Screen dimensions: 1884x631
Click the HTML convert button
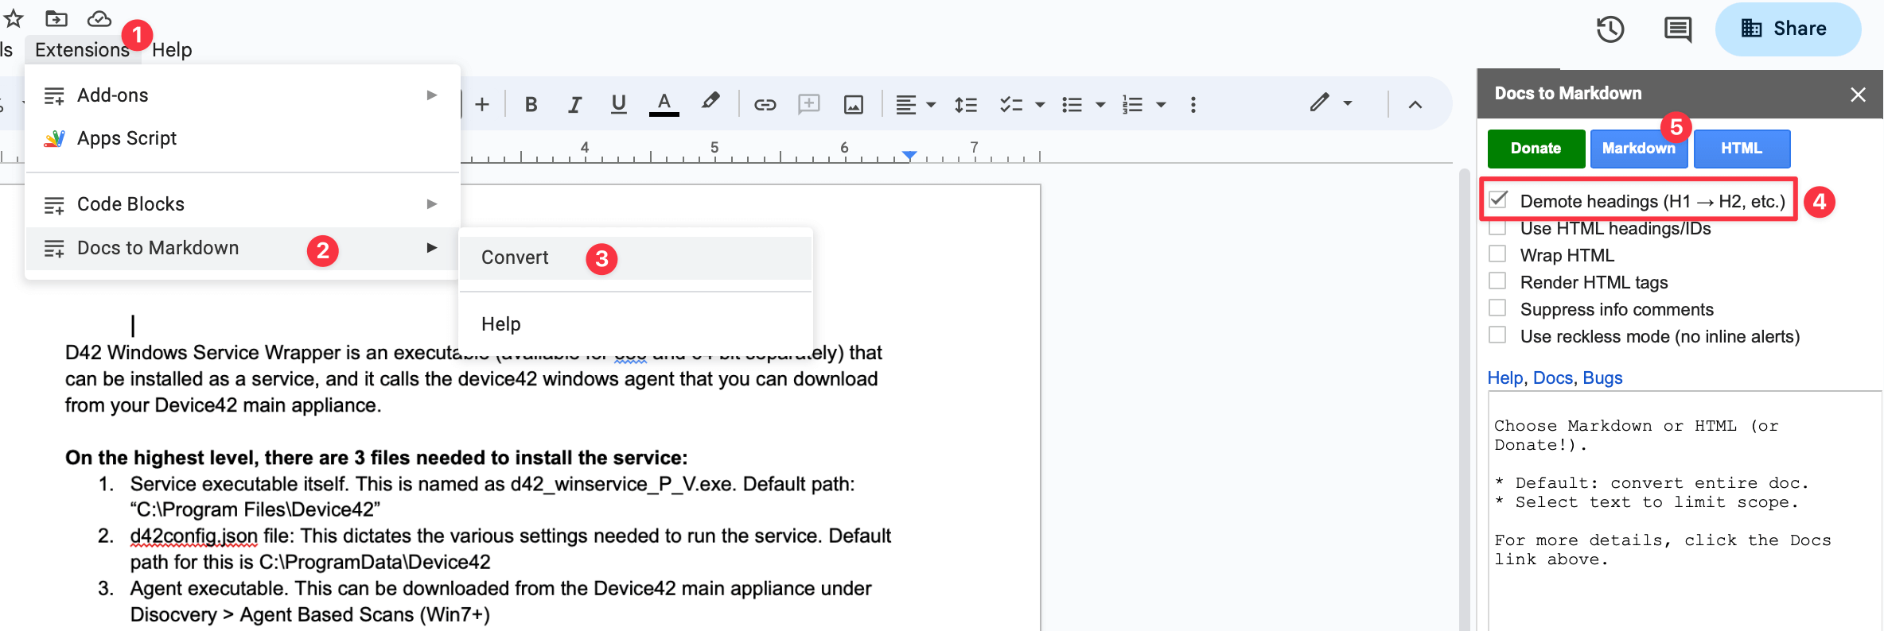[x=1742, y=149]
